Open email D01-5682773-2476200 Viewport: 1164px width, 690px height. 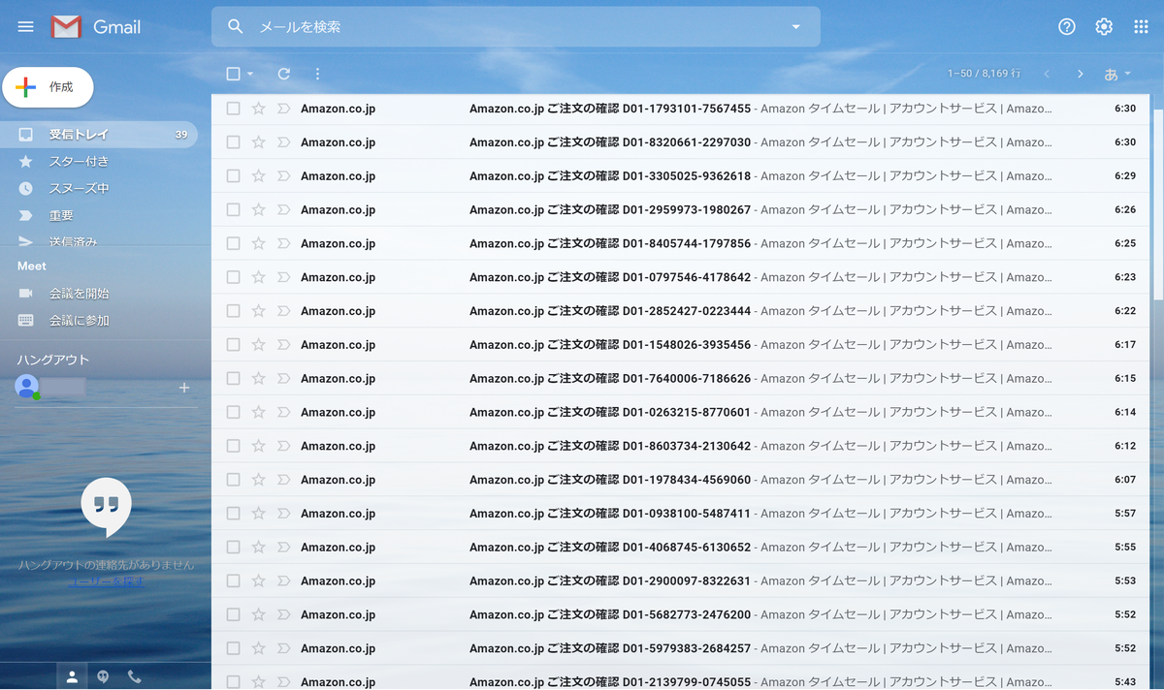tap(680, 614)
